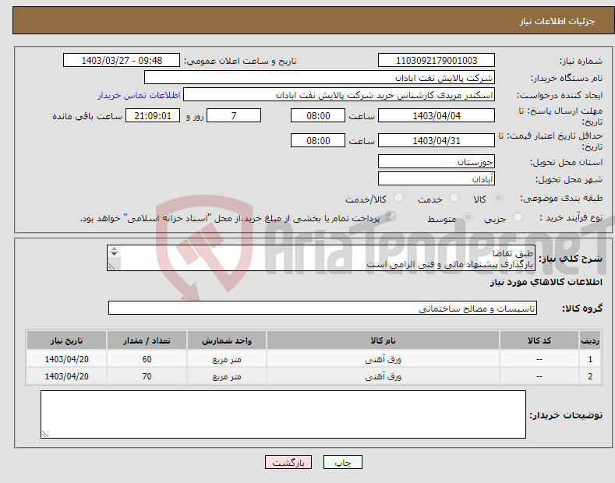
Task: Click date 1403/04/20 in row 1
Action: [x=67, y=359]
